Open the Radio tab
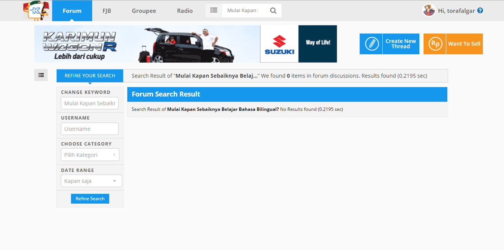504x250 pixels. coord(185,11)
